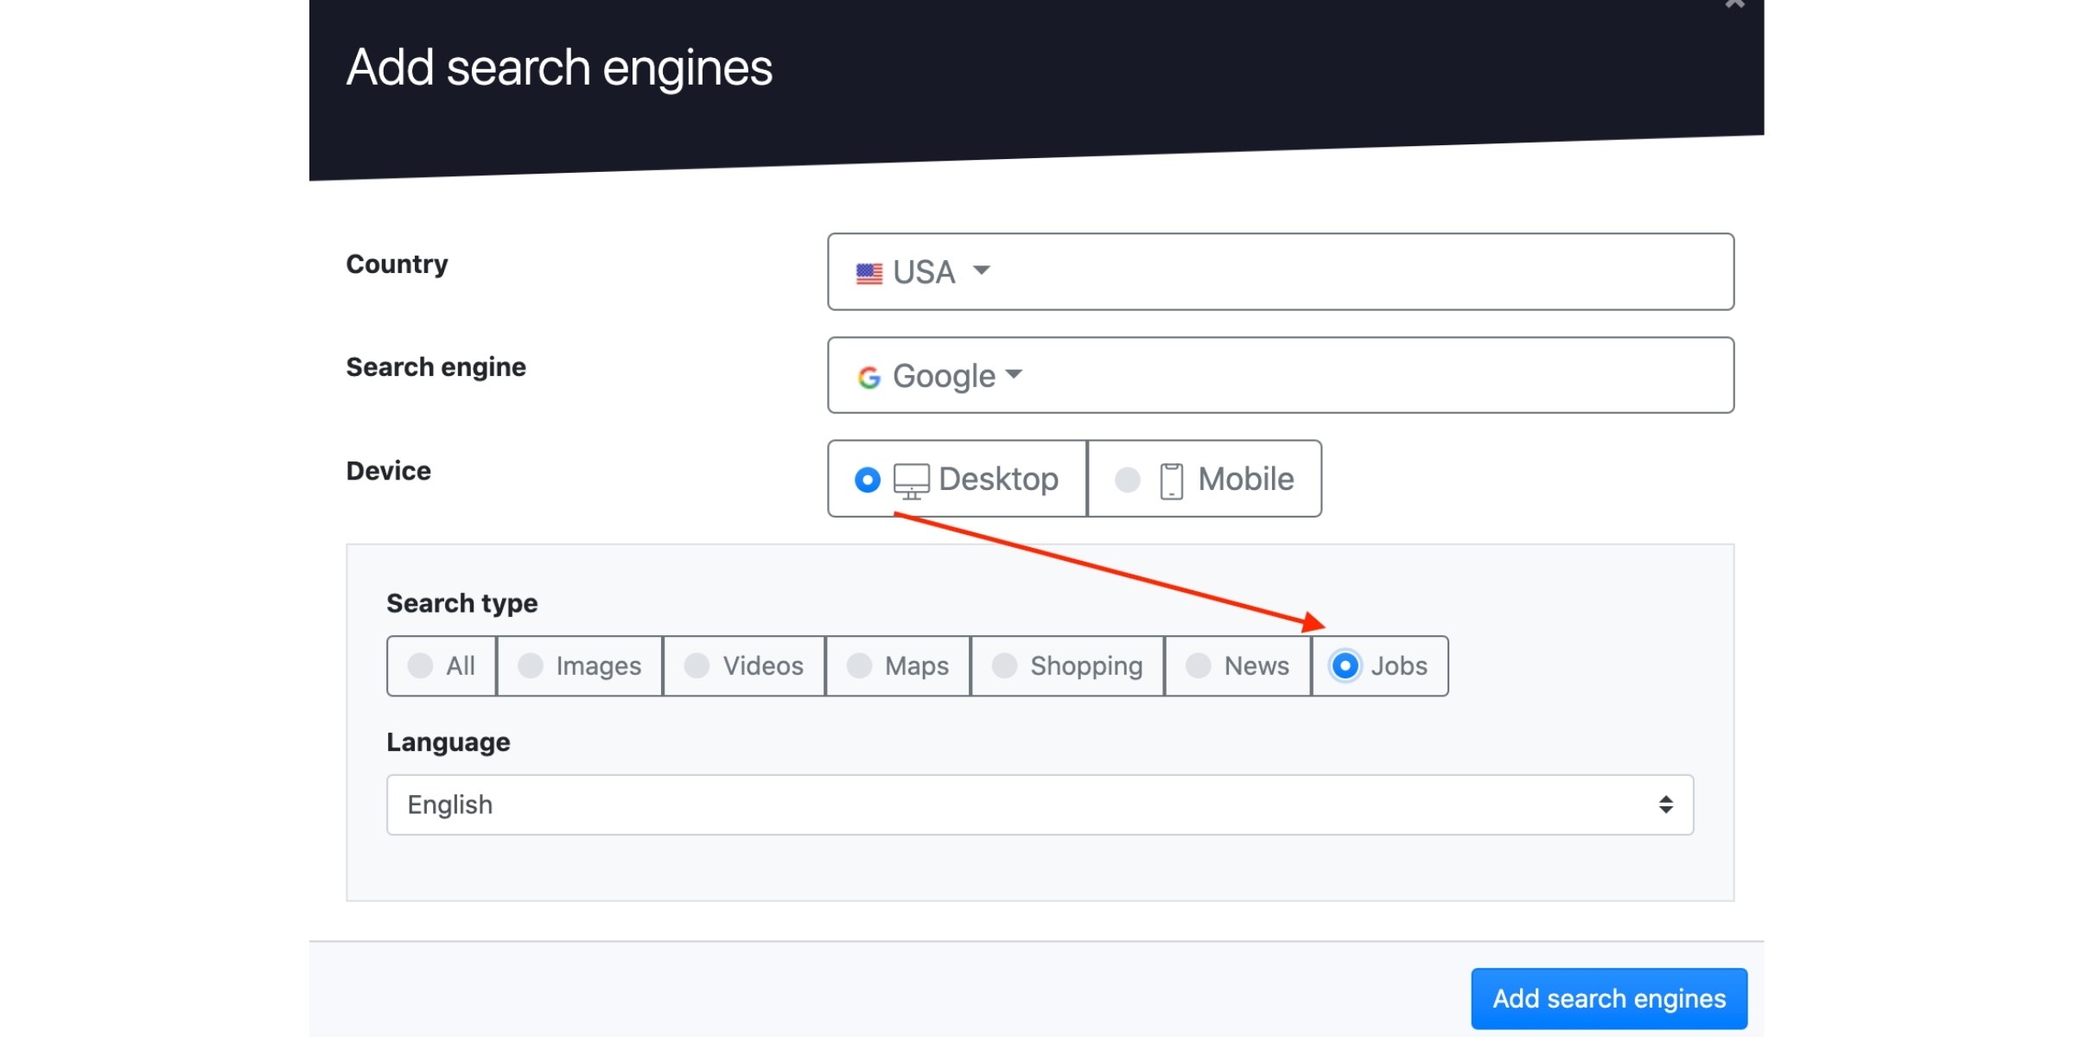Viewport: 2074px width, 1037px height.
Task: Click the Language label text
Action: [x=448, y=741]
